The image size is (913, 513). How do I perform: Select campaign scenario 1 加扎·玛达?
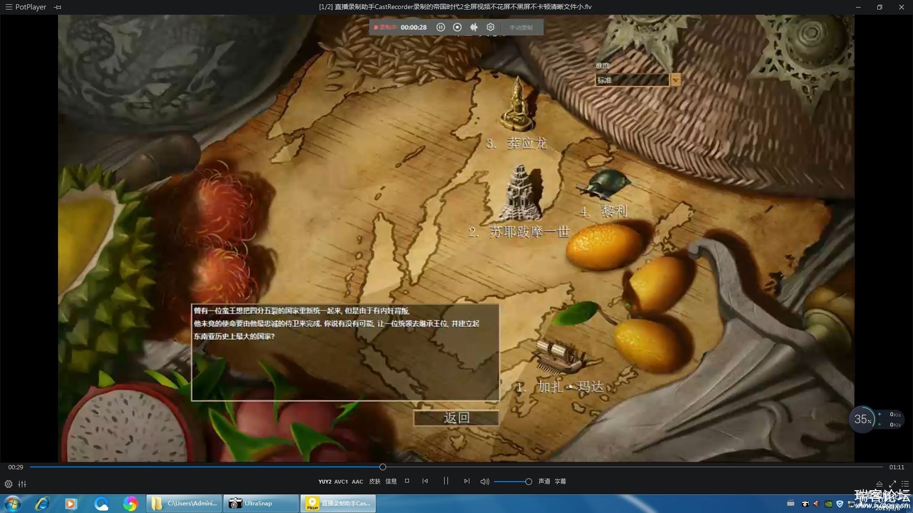pyautogui.click(x=560, y=387)
